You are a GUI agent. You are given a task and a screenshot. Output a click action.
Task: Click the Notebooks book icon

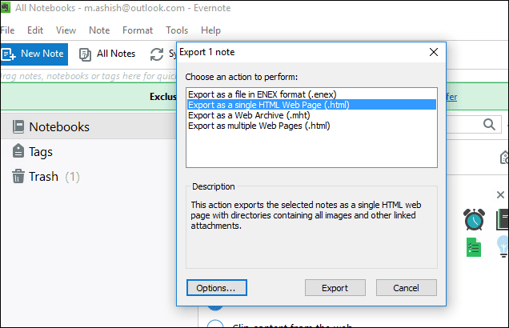click(18, 126)
